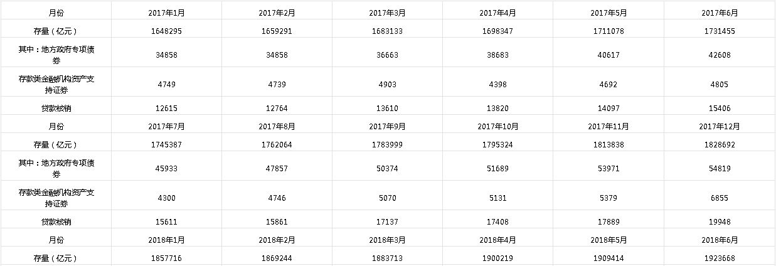Click the stock value 1783999
Image resolution: width=776 pixels, height=266 pixels.
pyautogui.click(x=387, y=145)
